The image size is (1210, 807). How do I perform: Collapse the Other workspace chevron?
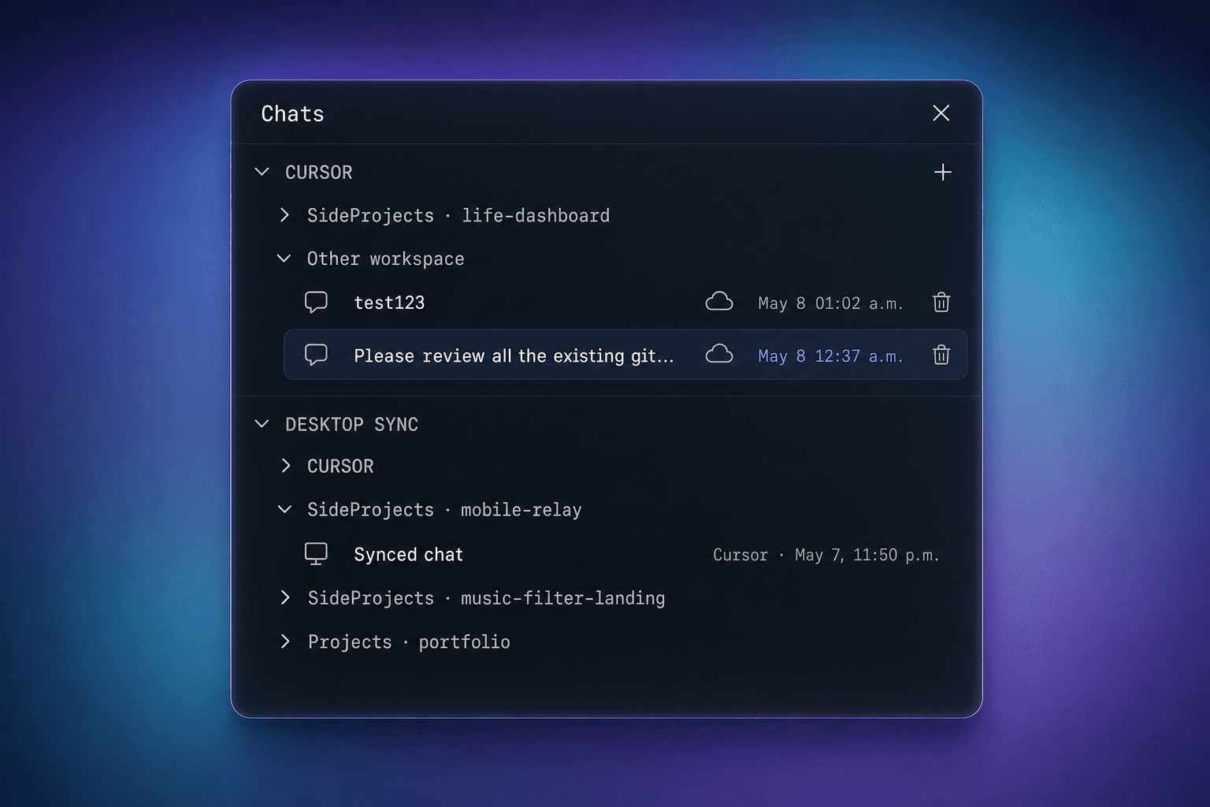[284, 258]
